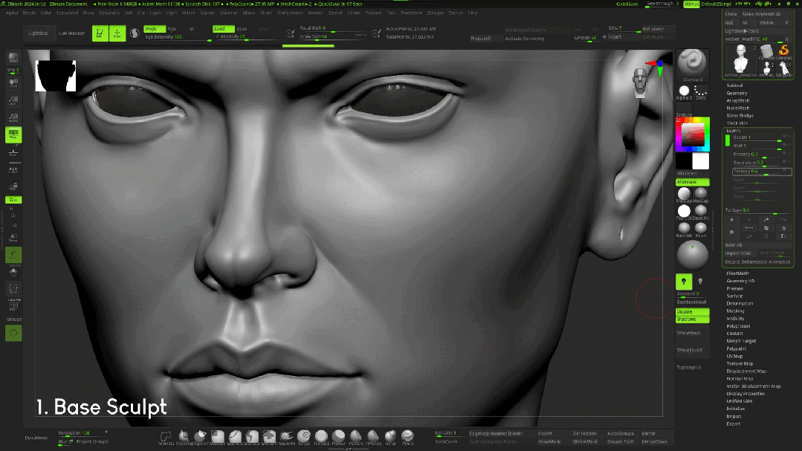Screen dimensions: 802x451
Task: Click the Groups circle icon
Action: [13, 334]
